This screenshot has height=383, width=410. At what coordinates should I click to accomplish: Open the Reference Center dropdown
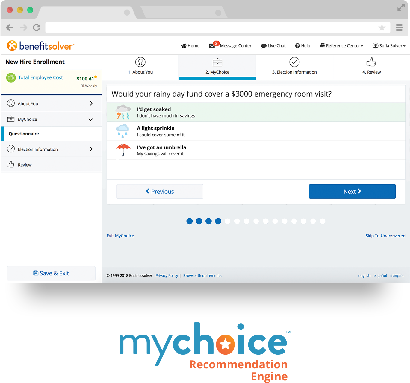point(341,46)
